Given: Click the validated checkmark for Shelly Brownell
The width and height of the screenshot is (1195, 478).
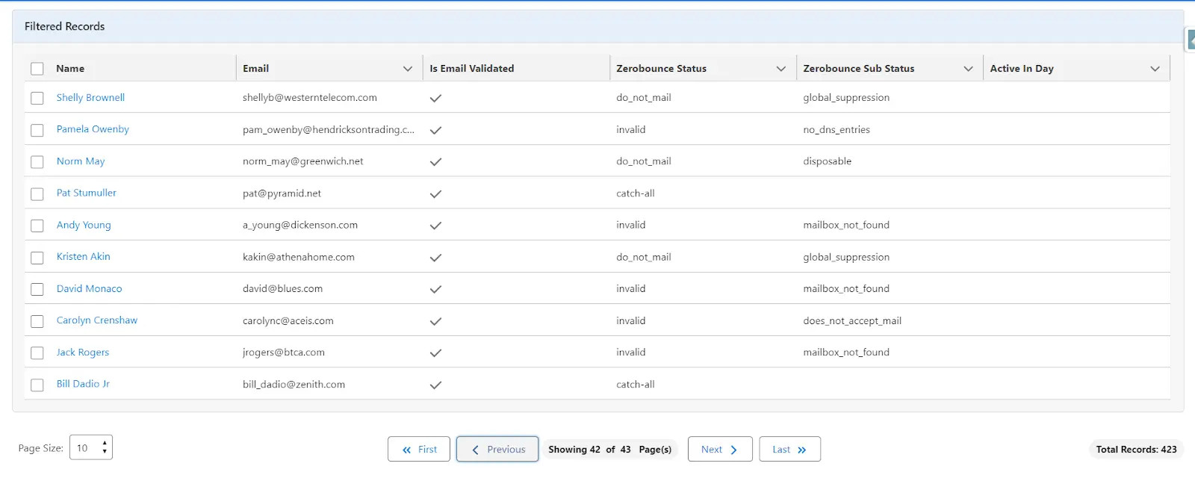Looking at the screenshot, I should coord(435,98).
